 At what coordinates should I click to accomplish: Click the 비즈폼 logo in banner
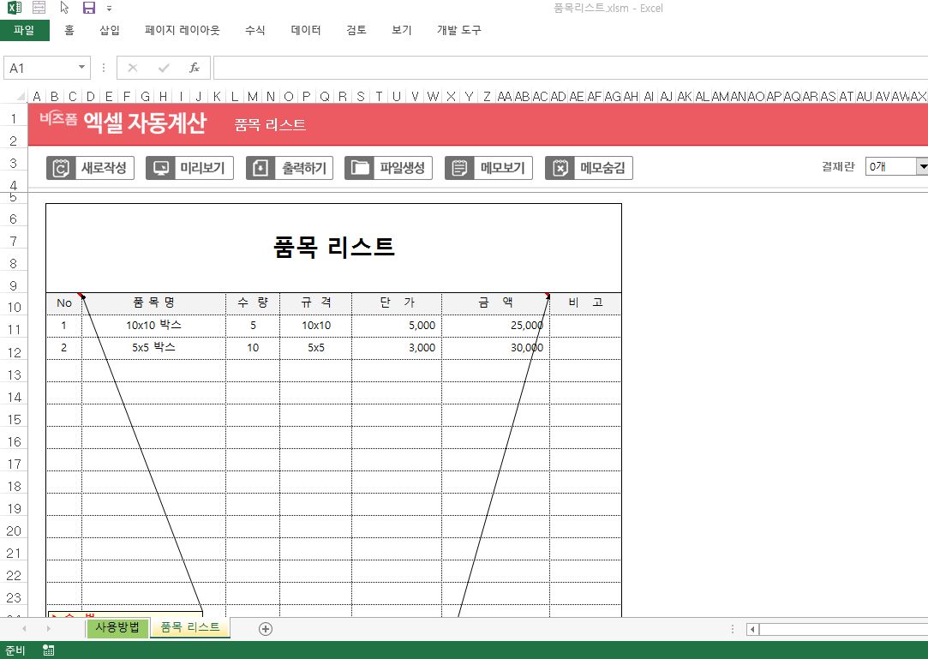click(58, 118)
